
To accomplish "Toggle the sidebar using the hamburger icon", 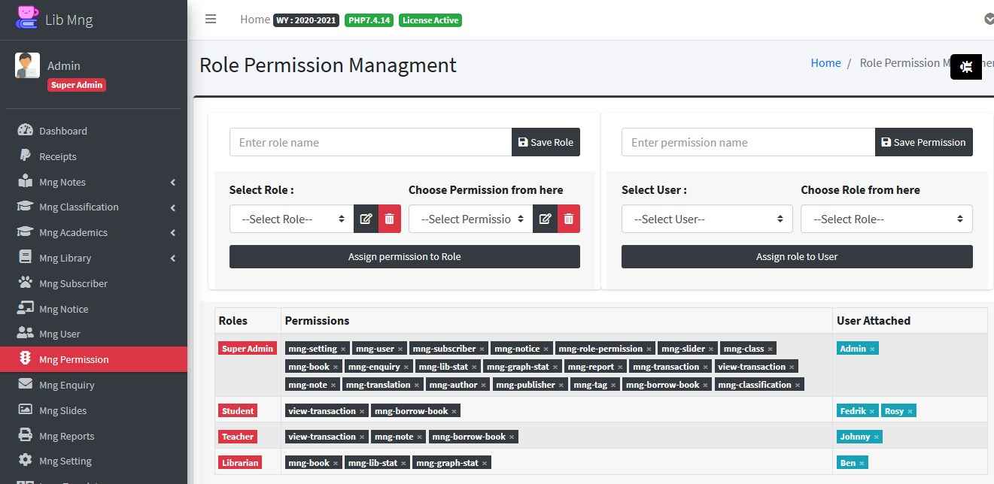I will pos(211,20).
